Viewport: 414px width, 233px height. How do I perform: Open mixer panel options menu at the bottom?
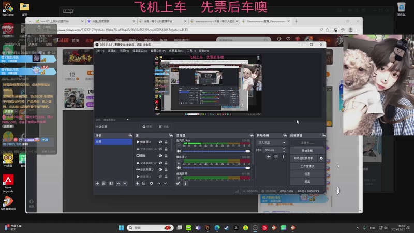(185, 183)
